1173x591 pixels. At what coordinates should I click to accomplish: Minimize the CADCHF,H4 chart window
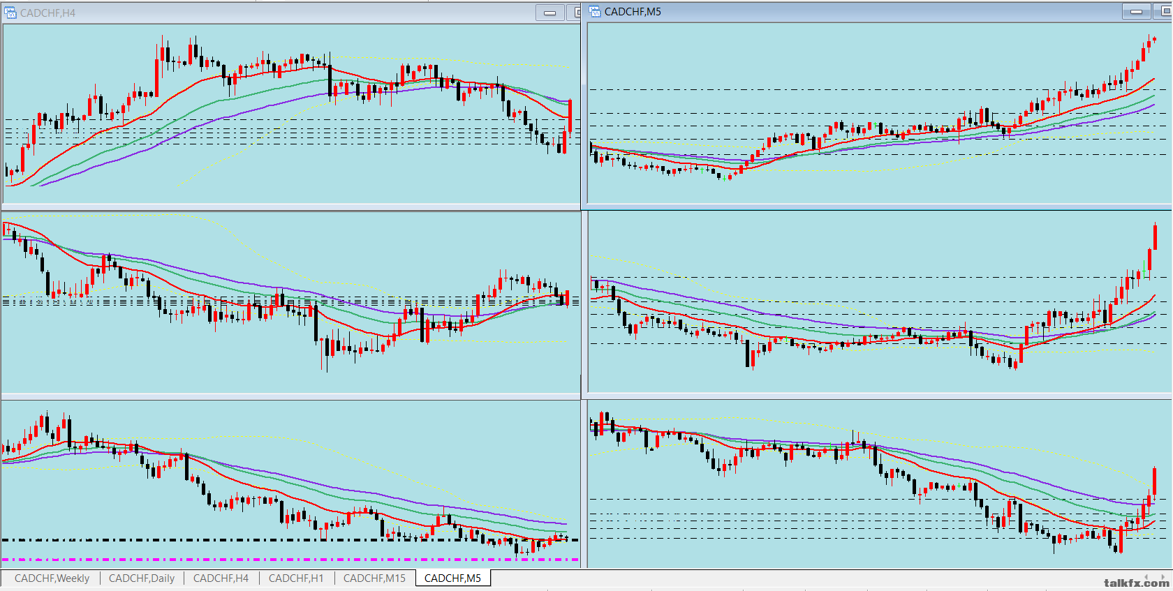click(x=550, y=13)
